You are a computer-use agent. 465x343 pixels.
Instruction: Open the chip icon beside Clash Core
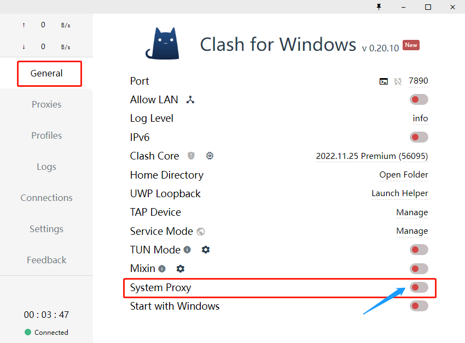pyautogui.click(x=210, y=156)
